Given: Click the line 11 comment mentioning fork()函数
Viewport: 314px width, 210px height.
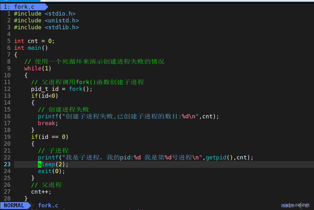Looking at the screenshot, I should [87, 82].
